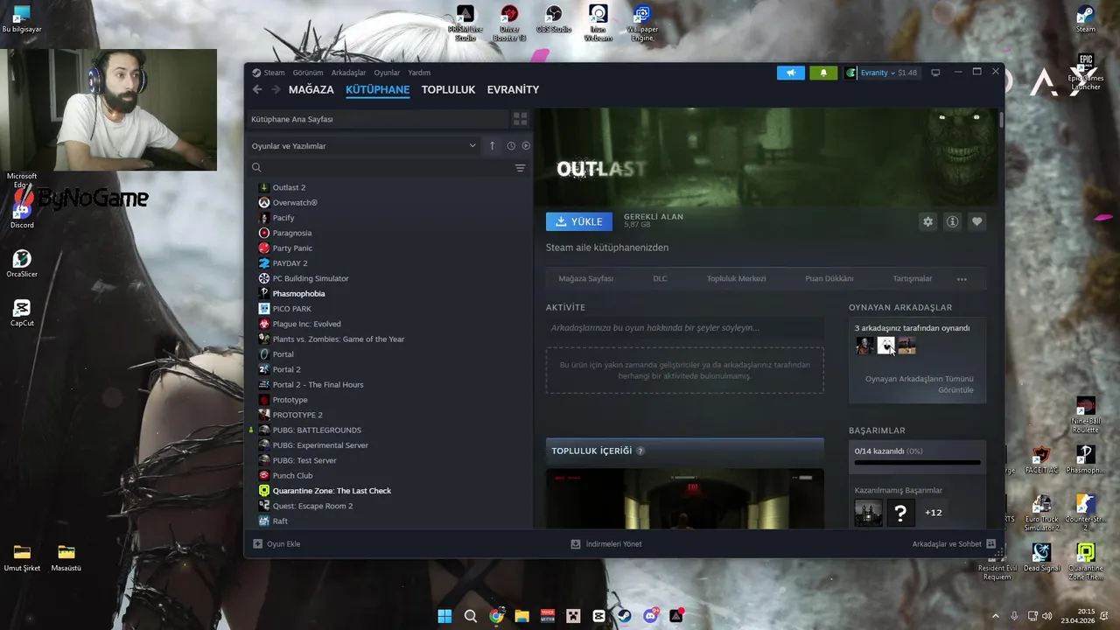1120x630 pixels.
Task: Sort library with the up arrow icon
Action: [492, 146]
